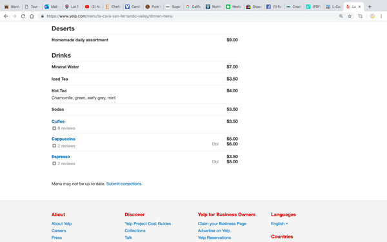Image resolution: width=387 pixels, height=242 pixels.
Task: Click the Submit corrections link
Action: pos(124,184)
